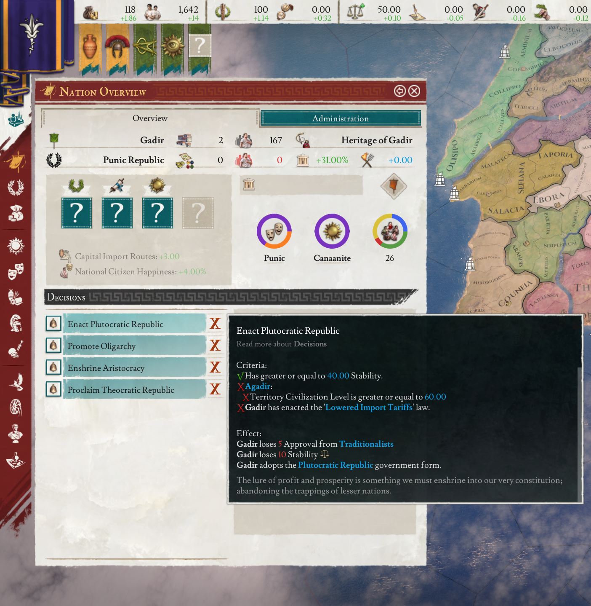Click the crossbow banner at top
Screen dimensions: 591x606
pos(145,48)
